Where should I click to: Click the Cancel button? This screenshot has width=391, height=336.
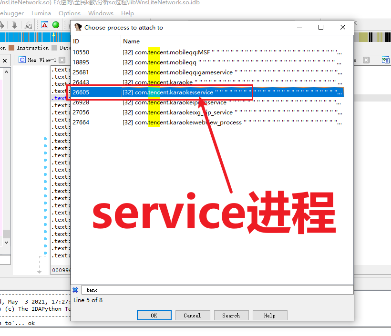(x=193, y=316)
